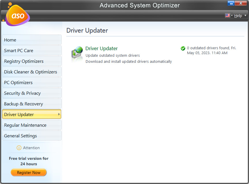Select Registry Optimizers in the sidebar
The width and height of the screenshot is (249, 184).
click(x=32, y=61)
